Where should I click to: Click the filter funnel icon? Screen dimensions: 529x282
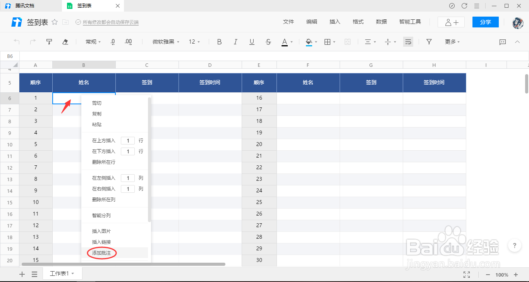(x=429, y=42)
